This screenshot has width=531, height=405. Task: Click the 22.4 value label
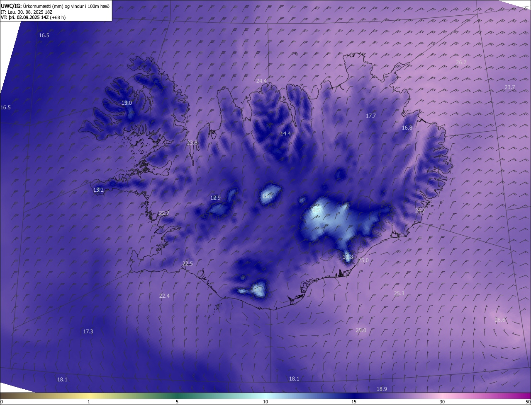click(x=164, y=296)
